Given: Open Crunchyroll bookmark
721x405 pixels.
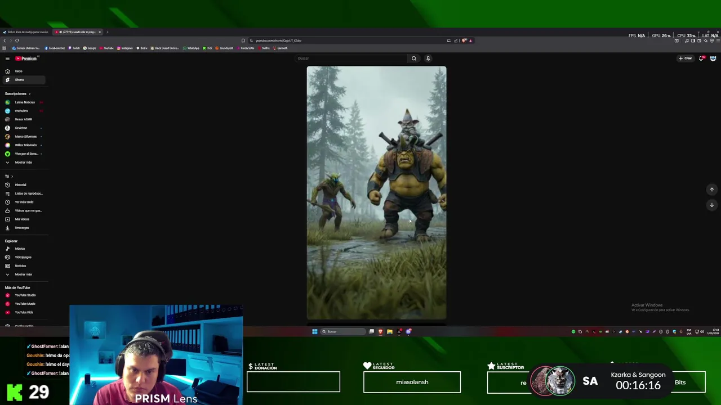Looking at the screenshot, I should (224, 48).
